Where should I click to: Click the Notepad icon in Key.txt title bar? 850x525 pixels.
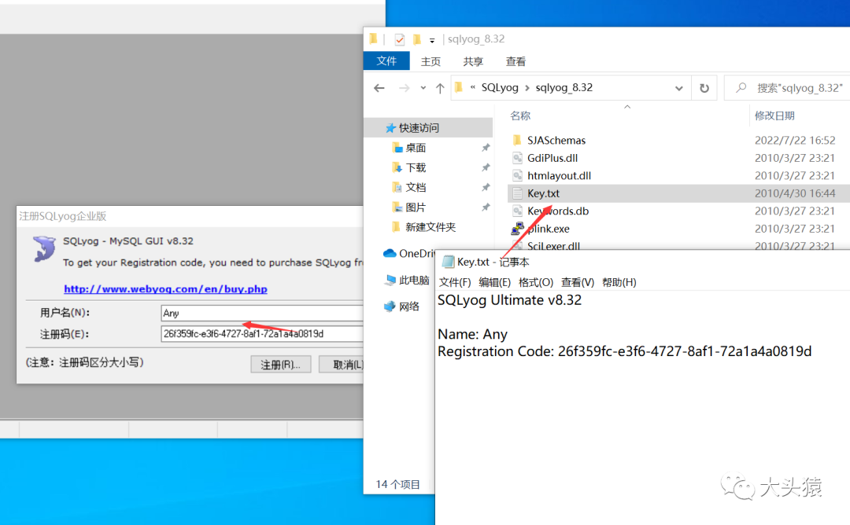[448, 262]
